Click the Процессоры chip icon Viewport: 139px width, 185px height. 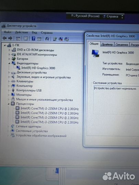tap(13, 104)
